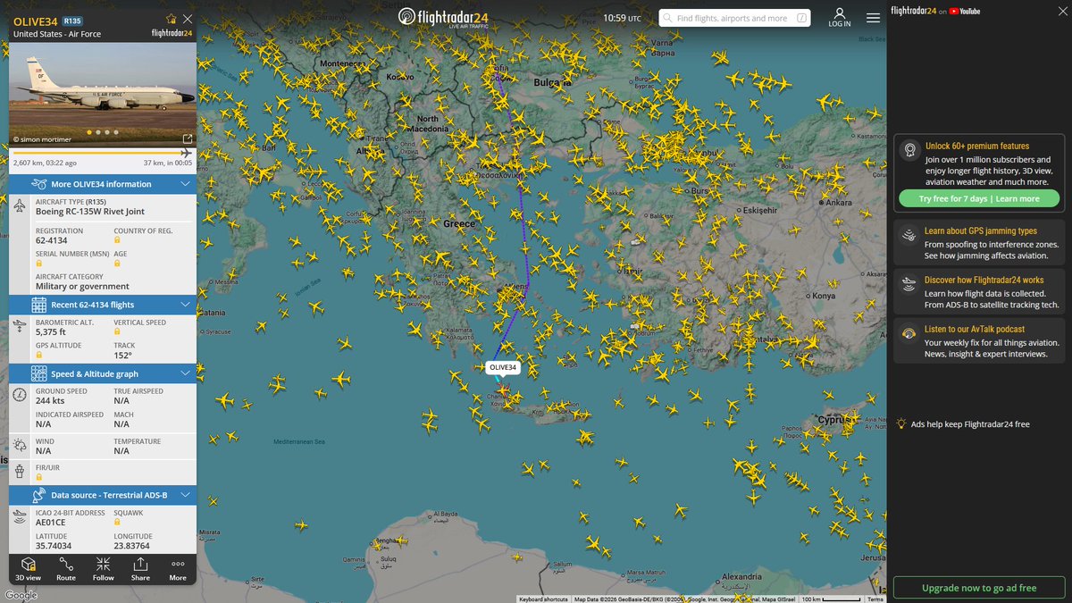This screenshot has width=1072, height=603.
Task: Click the clock icon beside Ground Speed
Action: tap(21, 396)
